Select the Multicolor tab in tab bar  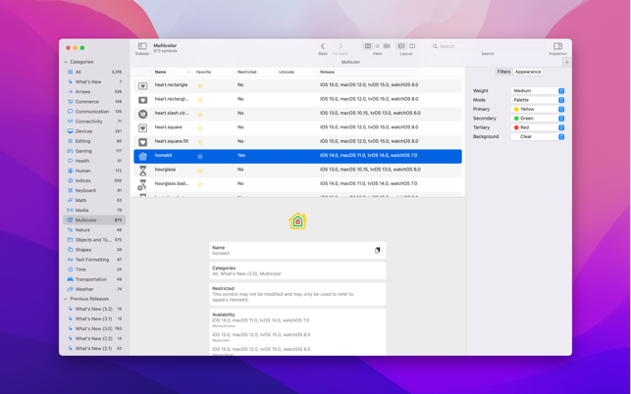coord(350,63)
